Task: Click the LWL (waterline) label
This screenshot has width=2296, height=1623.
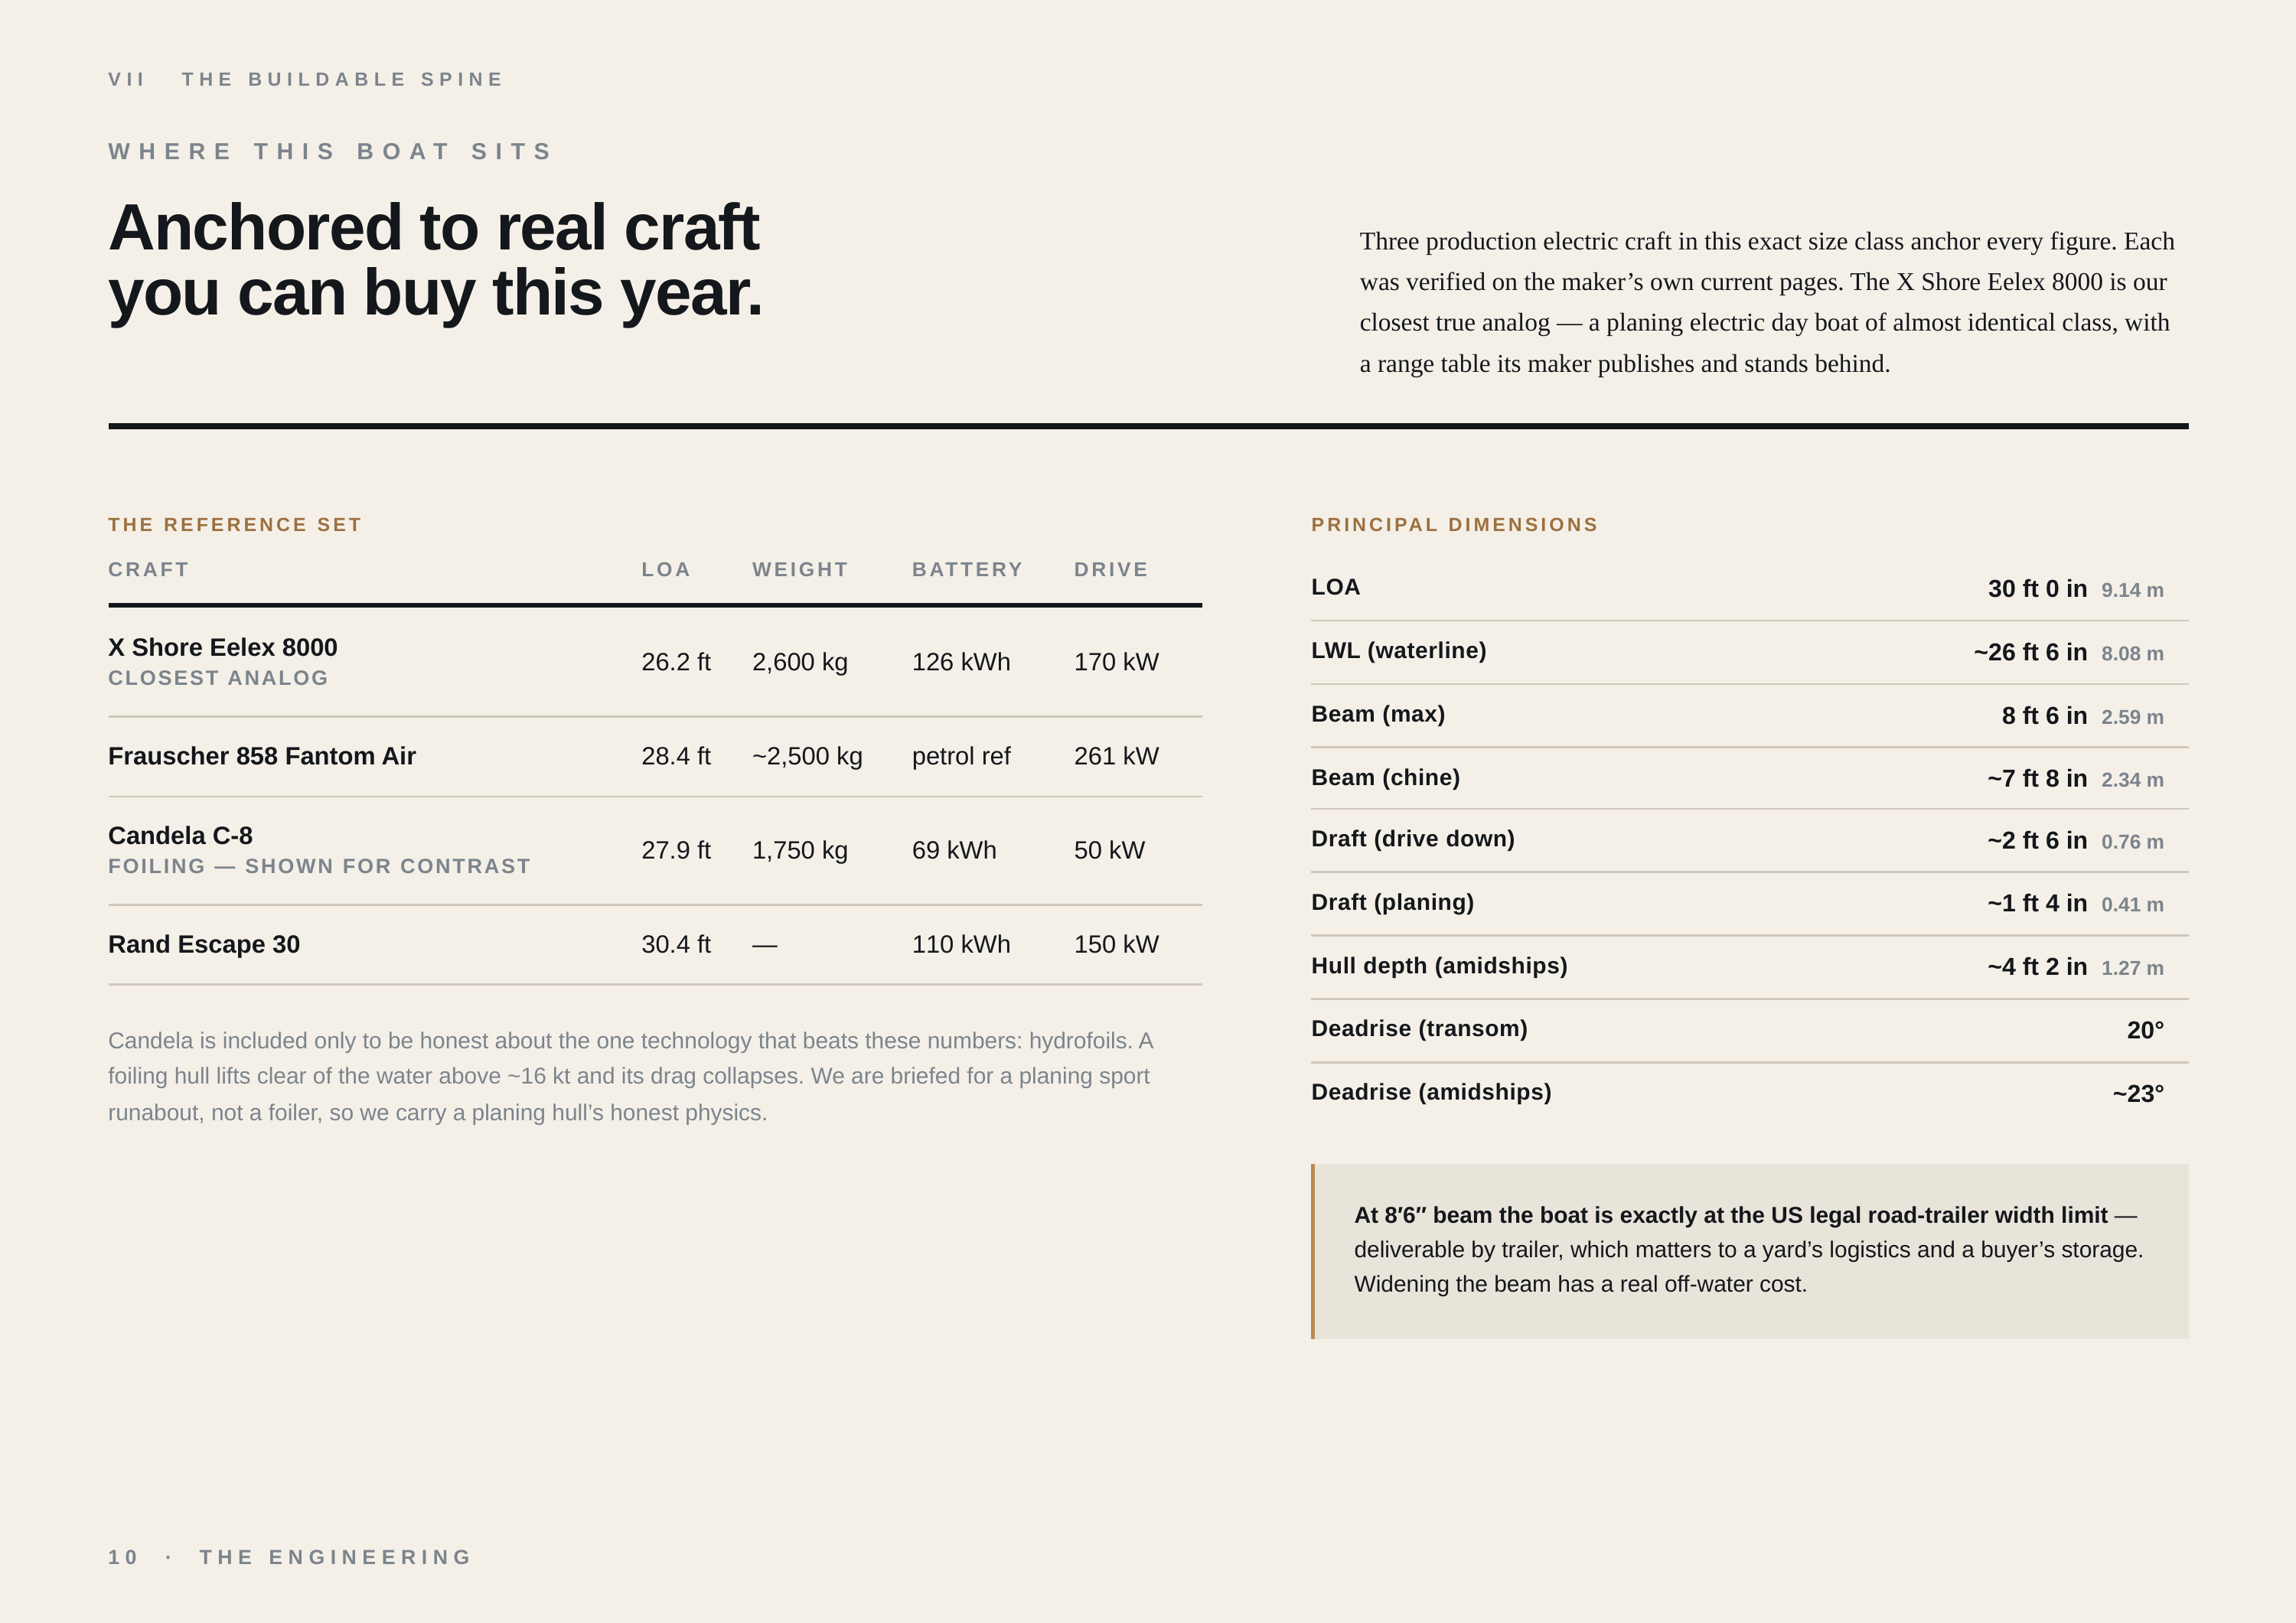Action: 1398,651
